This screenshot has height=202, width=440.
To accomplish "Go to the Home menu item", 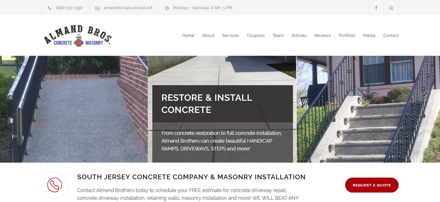I will tap(188, 36).
